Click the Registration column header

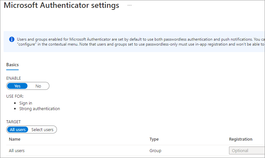point(240,139)
